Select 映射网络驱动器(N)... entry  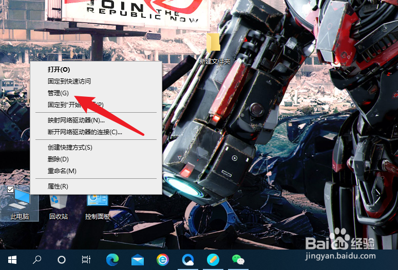point(96,120)
